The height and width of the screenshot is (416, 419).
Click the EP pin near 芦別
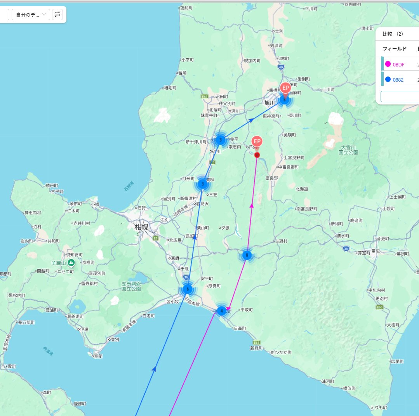click(x=257, y=141)
